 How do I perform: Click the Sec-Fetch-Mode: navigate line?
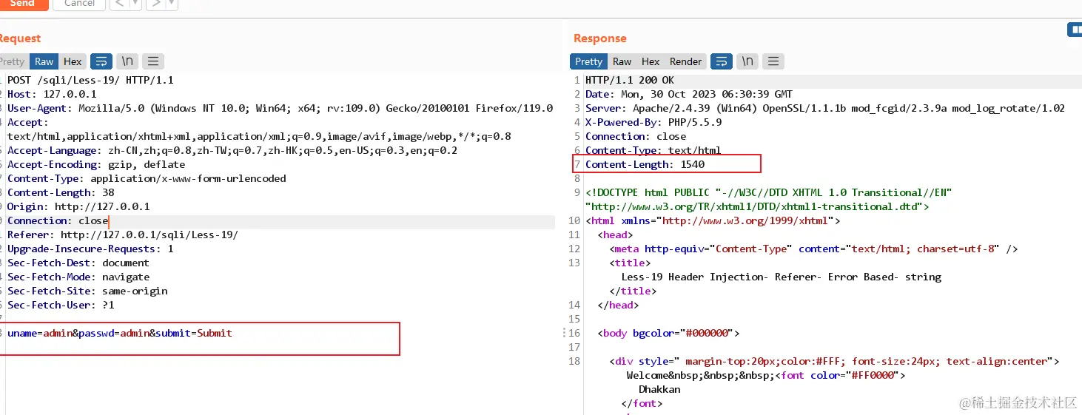click(x=78, y=277)
